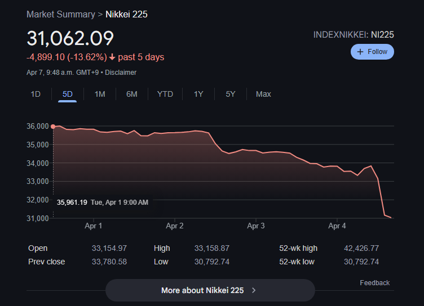Click the Feedback link
Screen dimensions: 424x306
pos(374,283)
